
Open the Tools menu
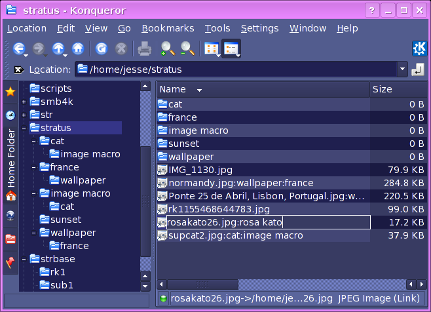(x=217, y=28)
